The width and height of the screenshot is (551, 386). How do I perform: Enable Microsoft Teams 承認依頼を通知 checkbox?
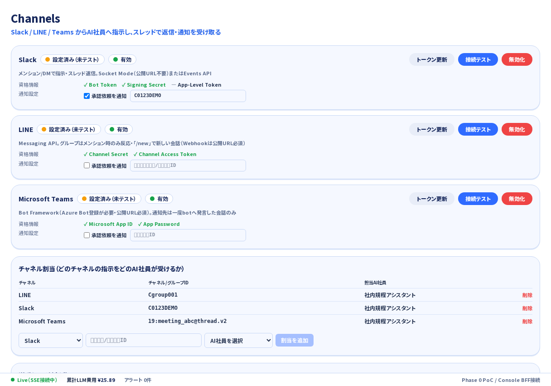tap(87, 235)
